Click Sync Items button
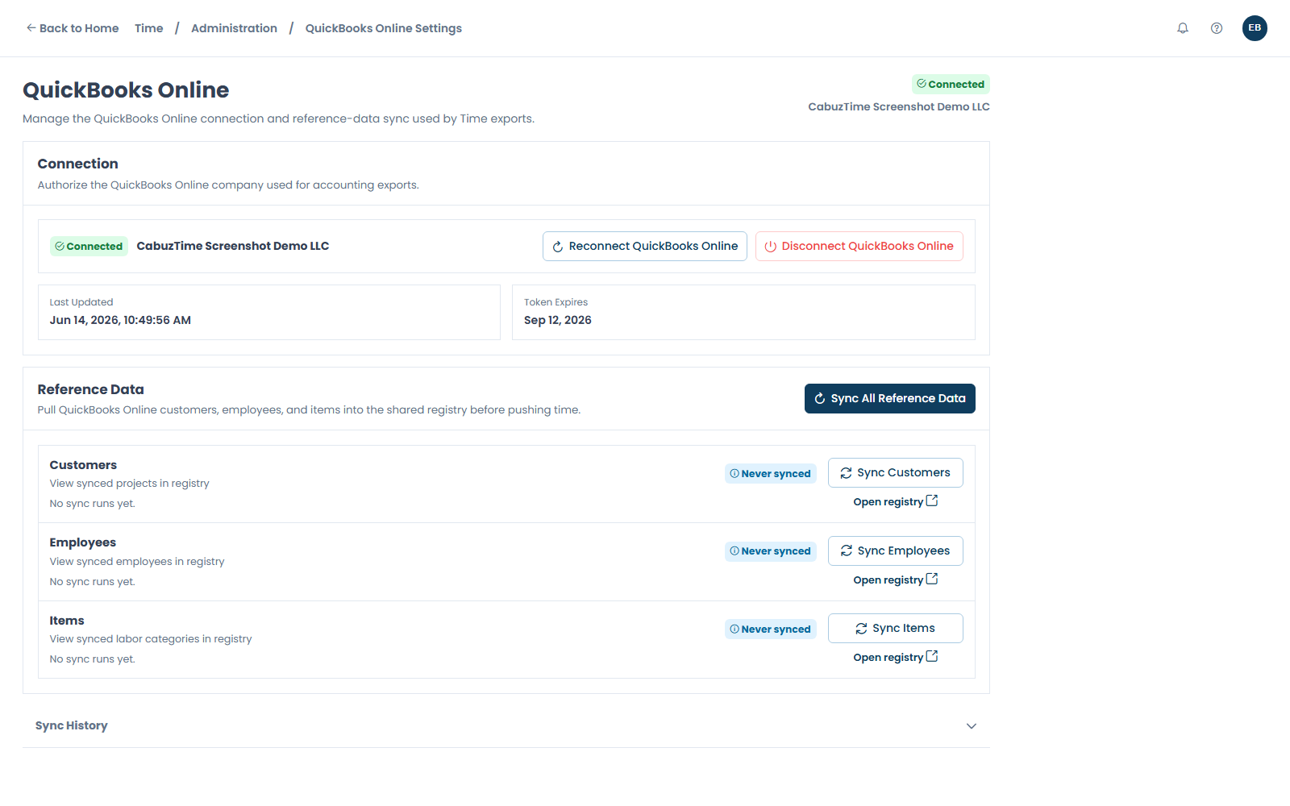 [896, 629]
